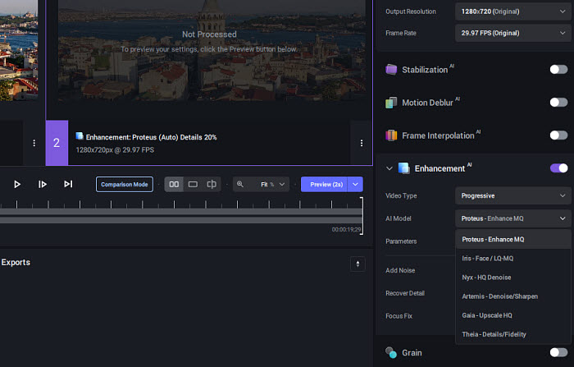The width and height of the screenshot is (574, 367).
Task: Select split view layout icon
Action: (212, 185)
